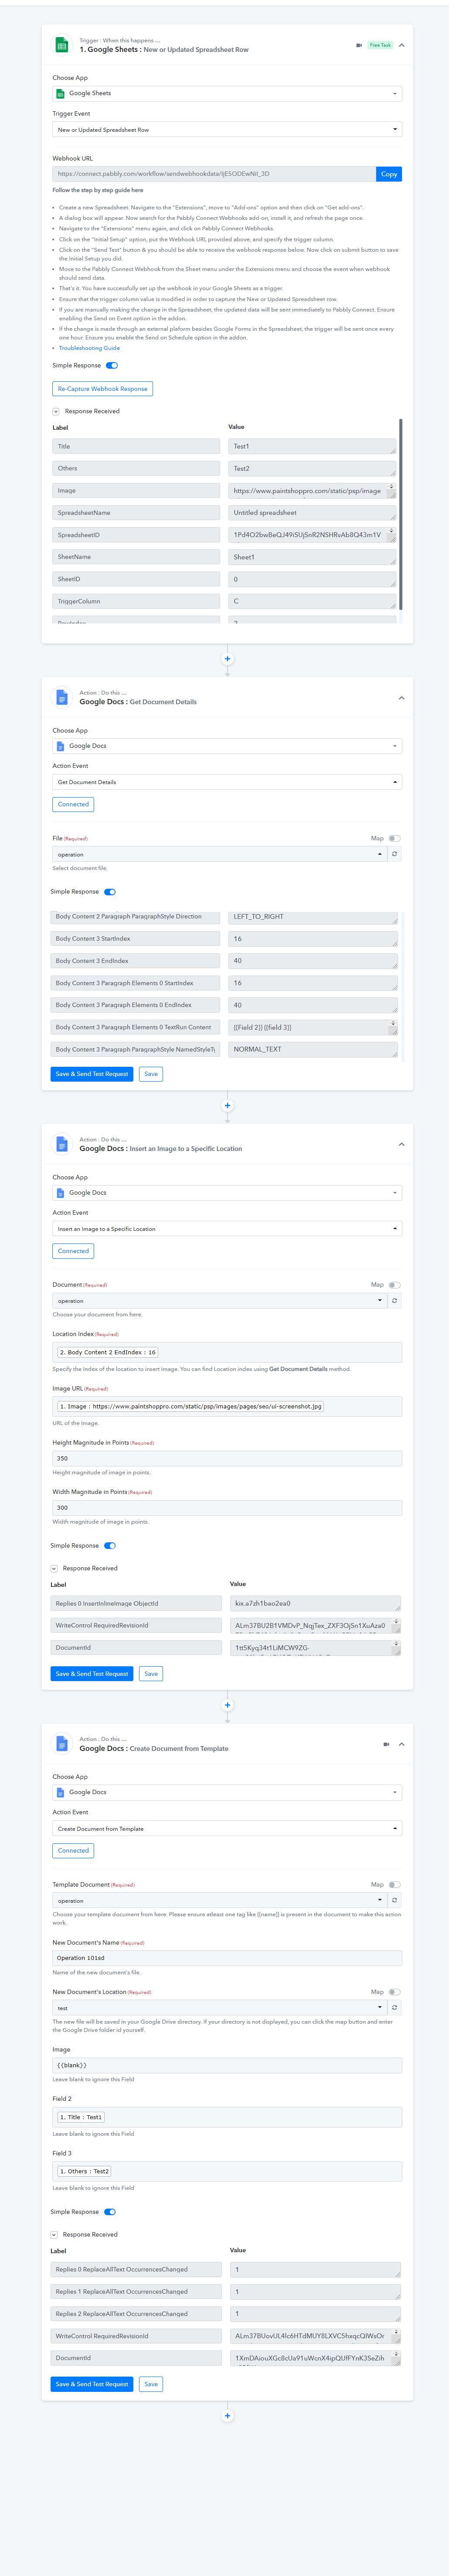
Task: Toggle Map switch for Document field
Action: pos(394,1285)
